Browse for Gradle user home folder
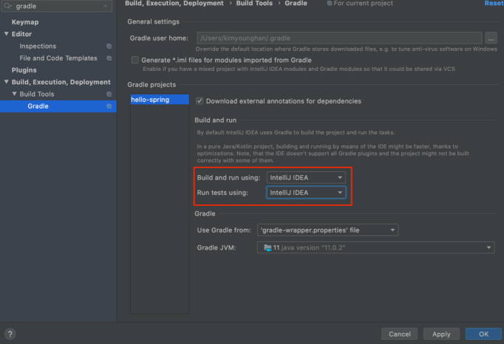Image resolution: width=504 pixels, height=344 pixels. [491, 38]
